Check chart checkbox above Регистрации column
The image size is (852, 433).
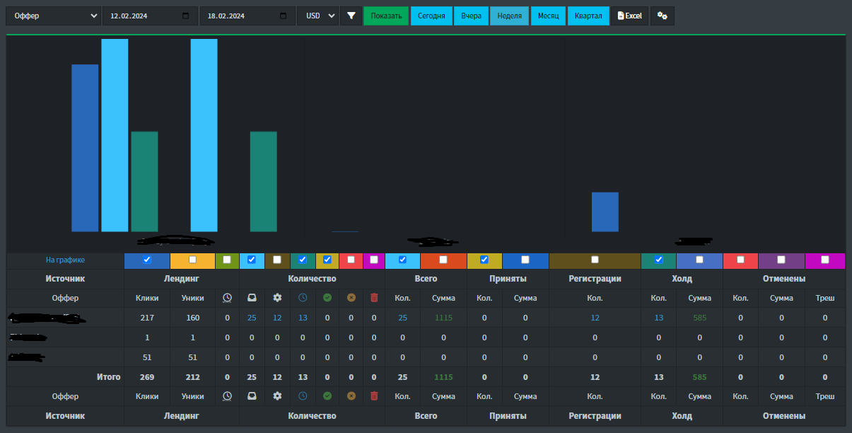pyautogui.click(x=595, y=260)
